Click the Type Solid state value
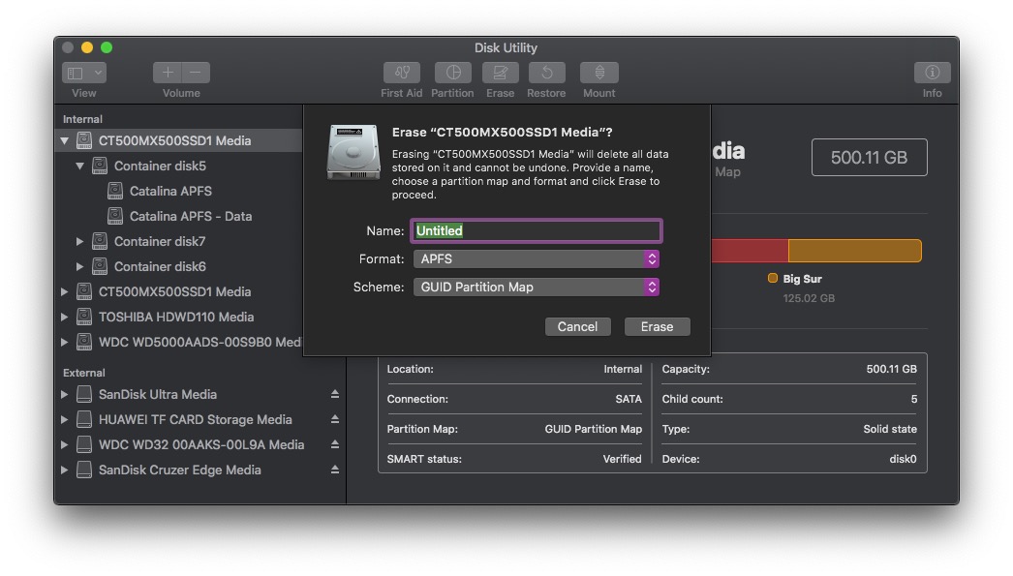The image size is (1013, 576). tap(890, 429)
